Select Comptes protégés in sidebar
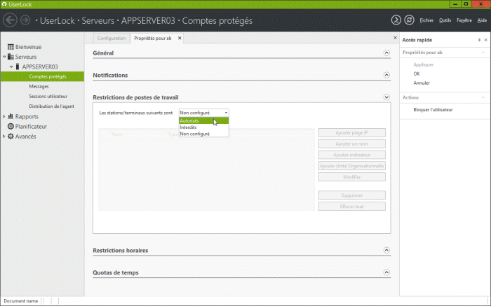This screenshot has height=306, width=491. (x=42, y=76)
